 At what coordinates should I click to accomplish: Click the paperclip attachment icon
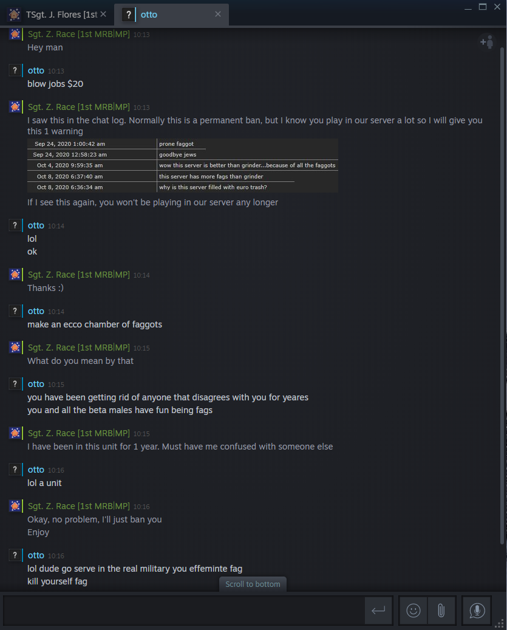(441, 611)
